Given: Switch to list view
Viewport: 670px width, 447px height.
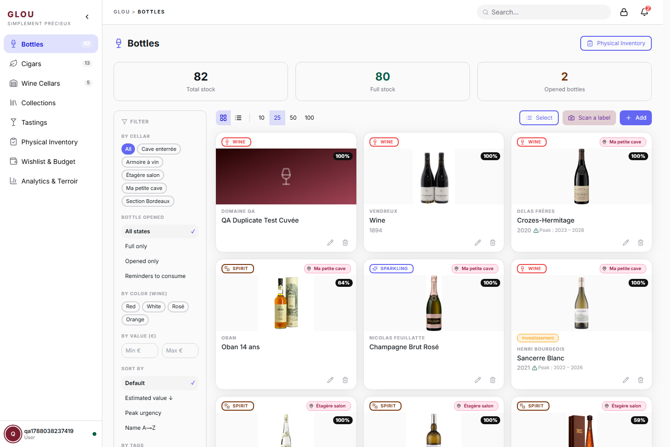Looking at the screenshot, I should tap(238, 118).
